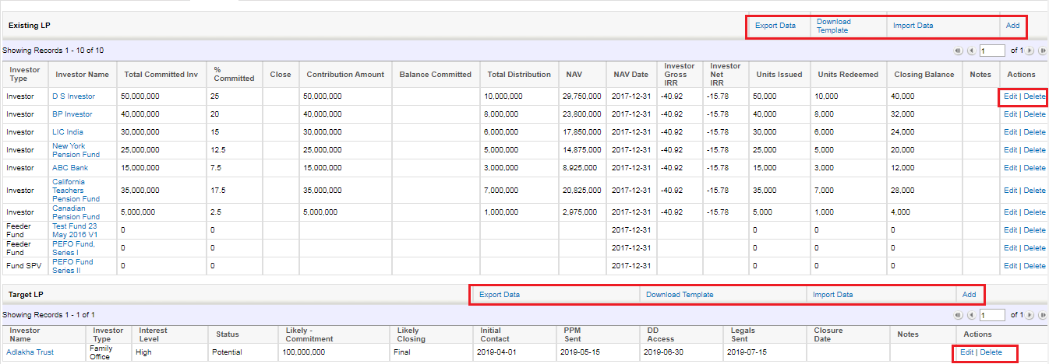Jump to last page of Target LP records
1049x364 pixels.
point(1042,315)
